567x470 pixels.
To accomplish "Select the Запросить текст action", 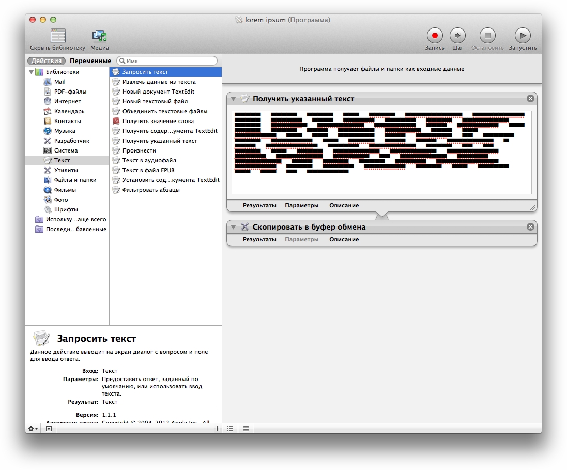I will pos(165,72).
